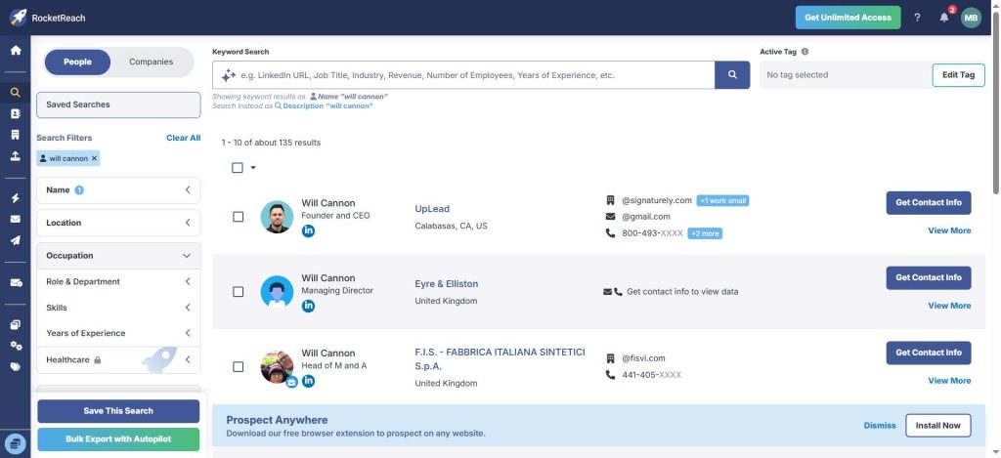Click Bulk Export with Autopilot

(118, 439)
